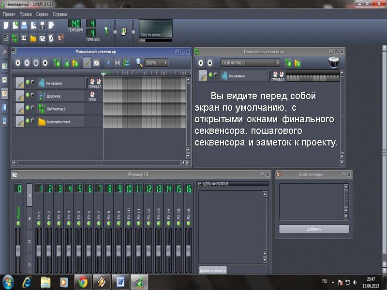This screenshot has width=387, height=290.
Task: Click the Master channel fader
Action: (18, 250)
